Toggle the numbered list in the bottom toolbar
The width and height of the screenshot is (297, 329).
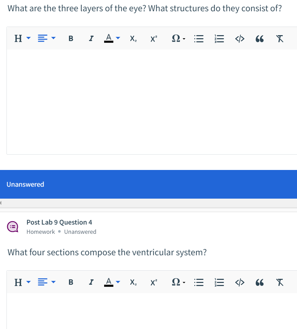(x=219, y=282)
